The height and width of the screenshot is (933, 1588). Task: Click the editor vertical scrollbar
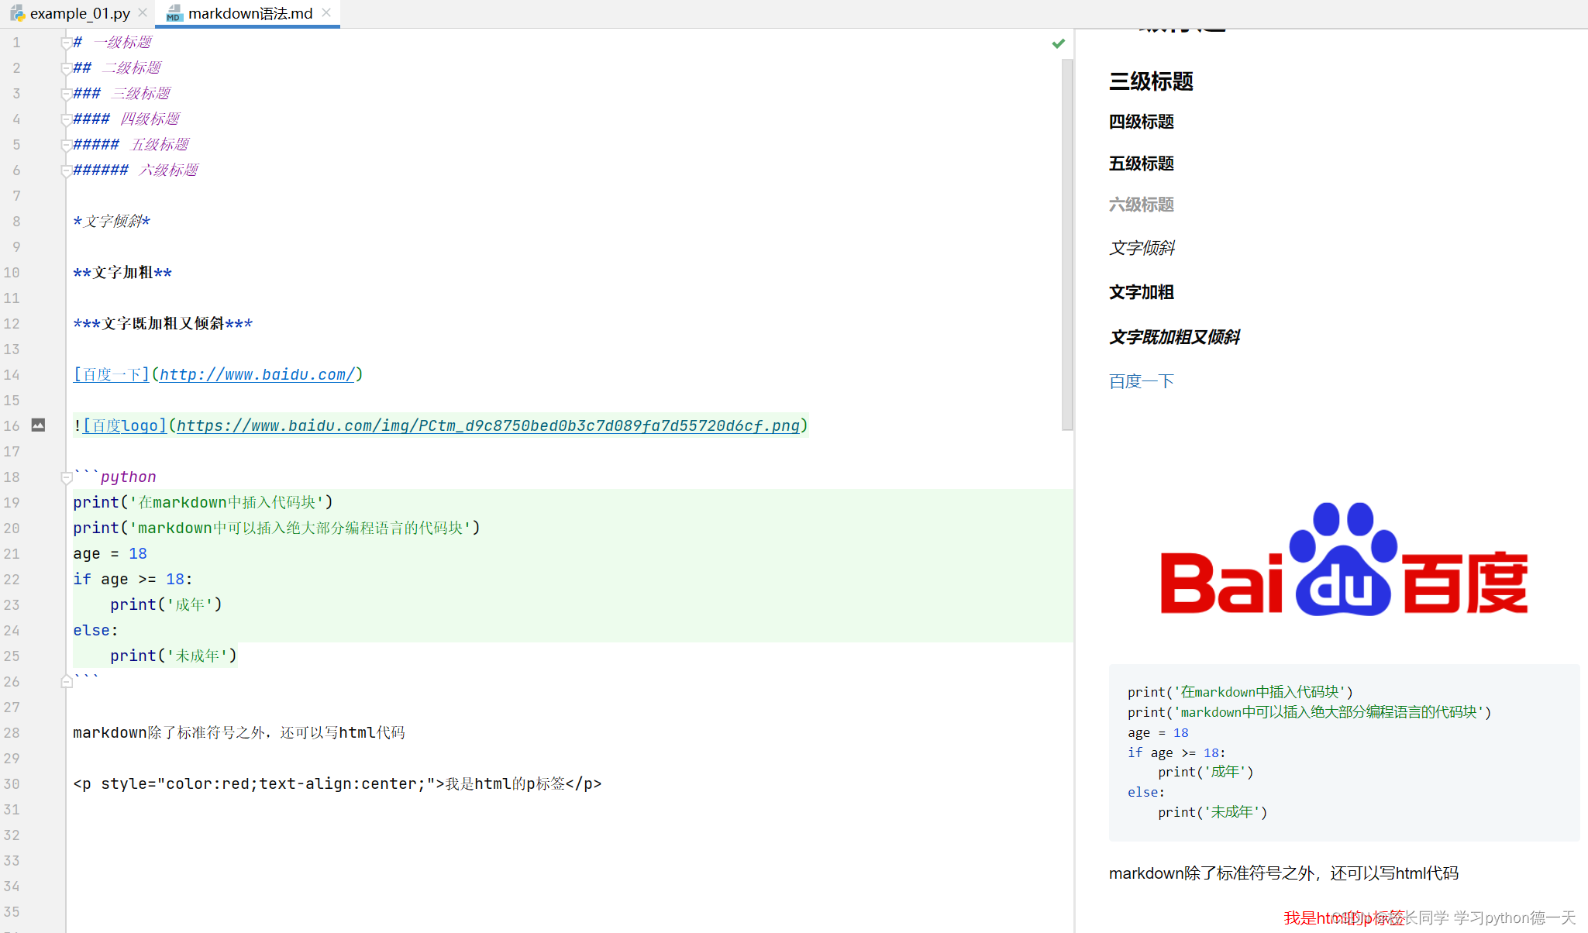pos(1067,244)
